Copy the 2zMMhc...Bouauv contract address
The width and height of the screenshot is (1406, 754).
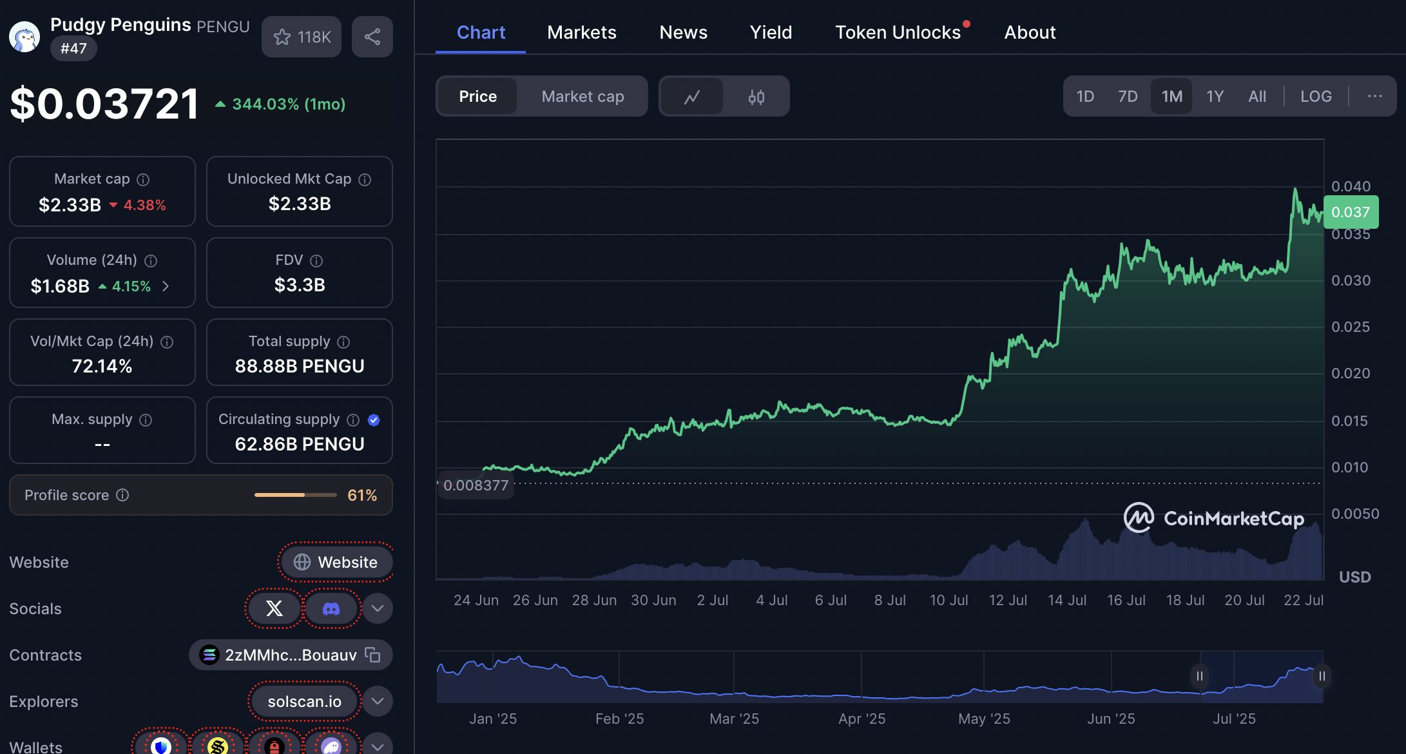[x=372, y=655]
